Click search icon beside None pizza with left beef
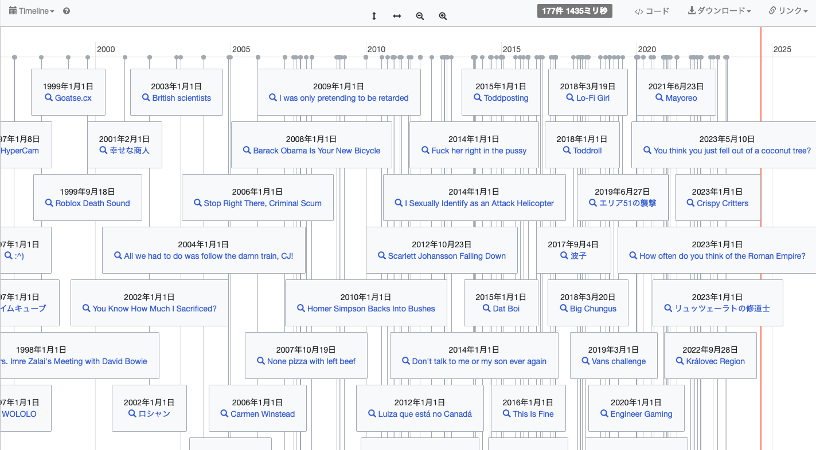 [261, 361]
